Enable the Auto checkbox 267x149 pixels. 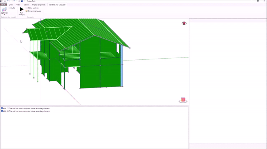pos(10,8)
